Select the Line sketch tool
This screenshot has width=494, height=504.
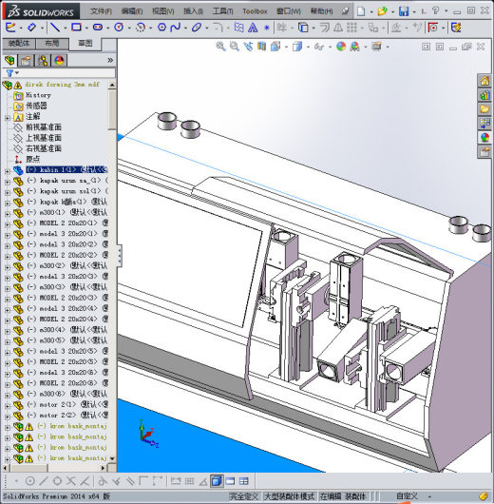tap(55, 28)
